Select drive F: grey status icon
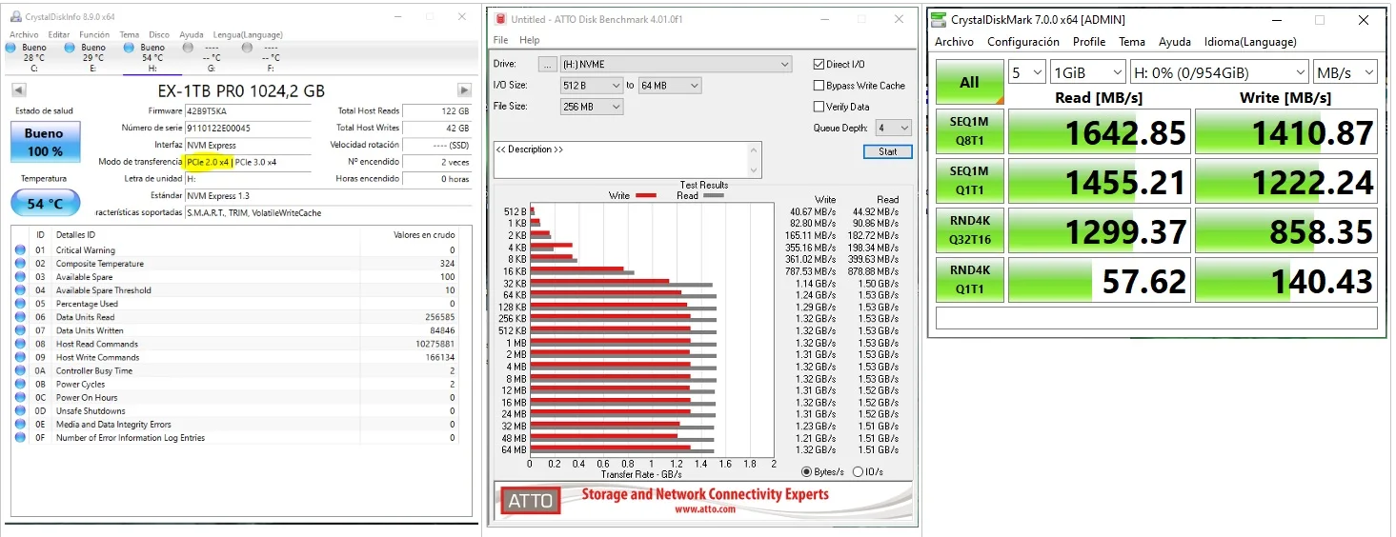The width and height of the screenshot is (1396, 537). point(247,48)
